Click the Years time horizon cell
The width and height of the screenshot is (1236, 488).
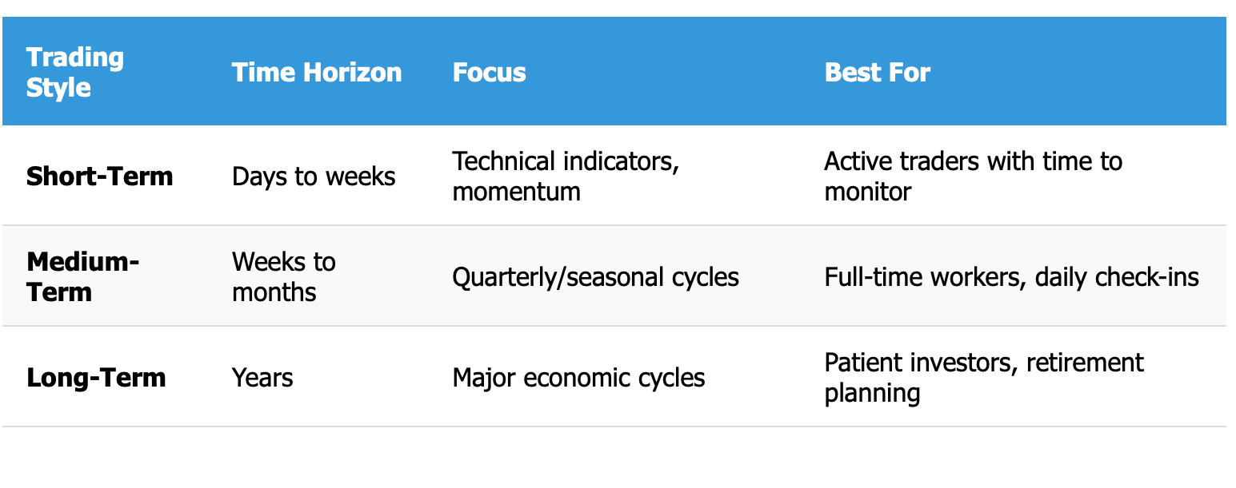[262, 377]
